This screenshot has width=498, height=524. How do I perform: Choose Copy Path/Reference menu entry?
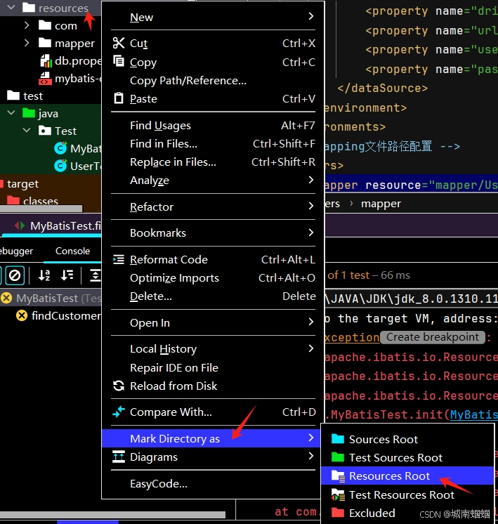pos(213,81)
